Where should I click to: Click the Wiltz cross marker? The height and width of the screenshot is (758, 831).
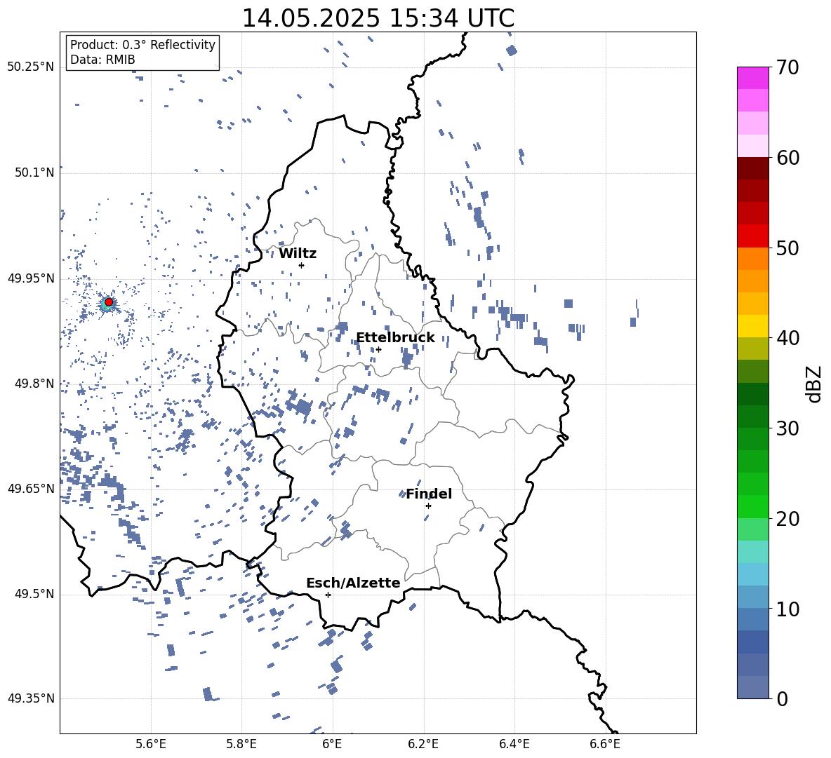[x=302, y=265]
